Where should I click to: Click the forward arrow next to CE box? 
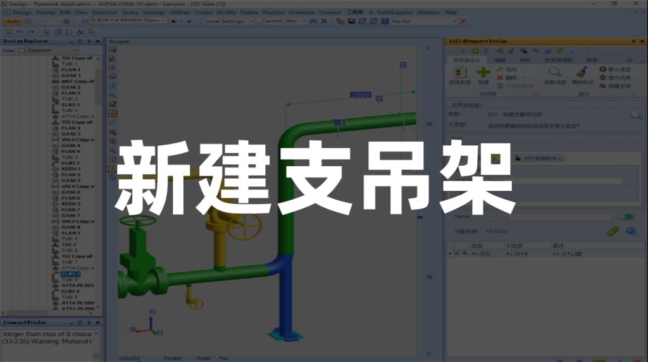point(189,21)
